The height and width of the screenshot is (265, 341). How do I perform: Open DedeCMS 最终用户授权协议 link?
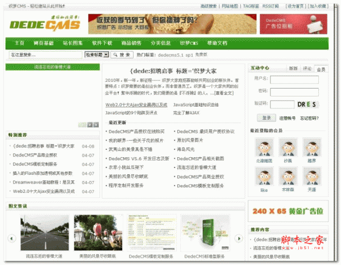click(206, 132)
